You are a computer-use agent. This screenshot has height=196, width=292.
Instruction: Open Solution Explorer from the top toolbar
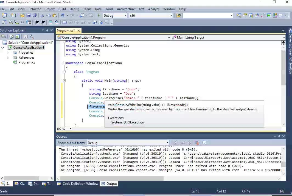(x=238, y=15)
